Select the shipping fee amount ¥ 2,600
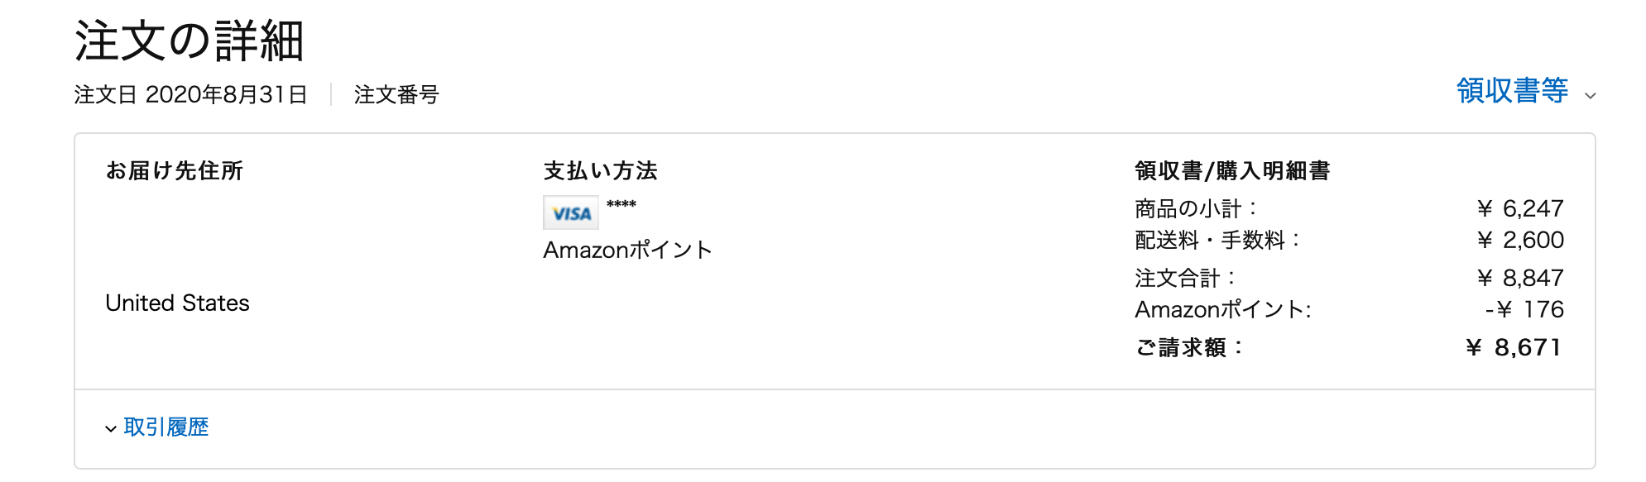Image resolution: width=1646 pixels, height=482 pixels. click(x=1520, y=240)
